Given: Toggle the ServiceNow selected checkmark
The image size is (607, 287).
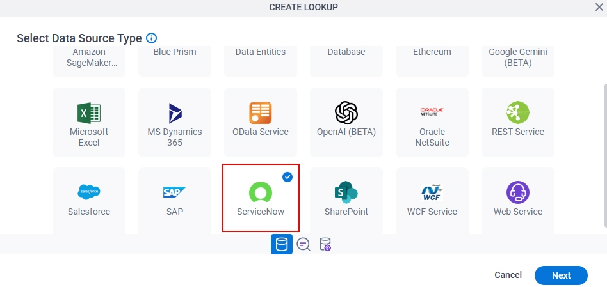Looking at the screenshot, I should click(x=287, y=177).
